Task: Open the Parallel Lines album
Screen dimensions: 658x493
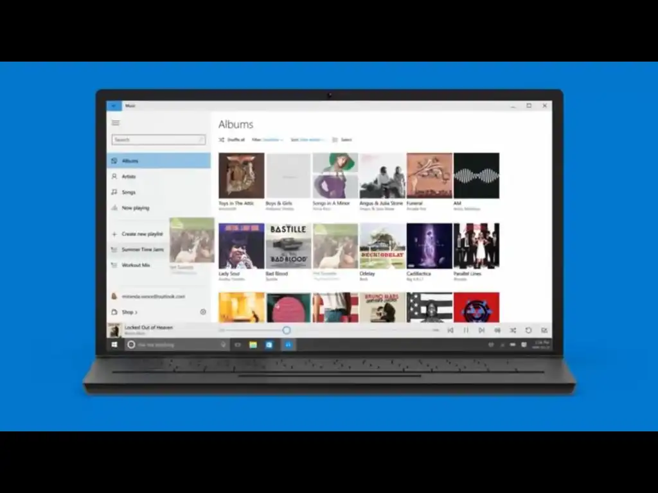Action: coord(476,246)
